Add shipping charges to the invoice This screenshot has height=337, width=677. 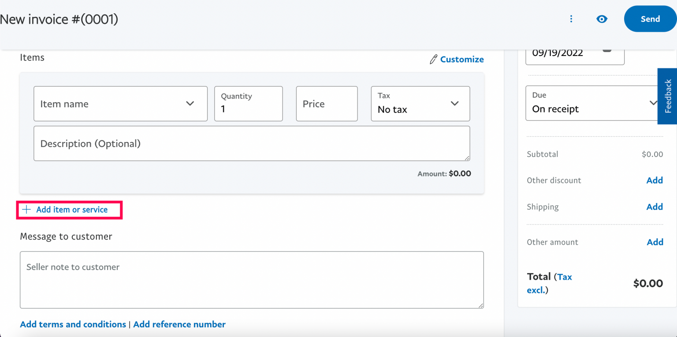coord(655,206)
